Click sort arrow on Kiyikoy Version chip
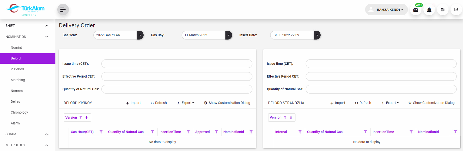 click(87, 118)
